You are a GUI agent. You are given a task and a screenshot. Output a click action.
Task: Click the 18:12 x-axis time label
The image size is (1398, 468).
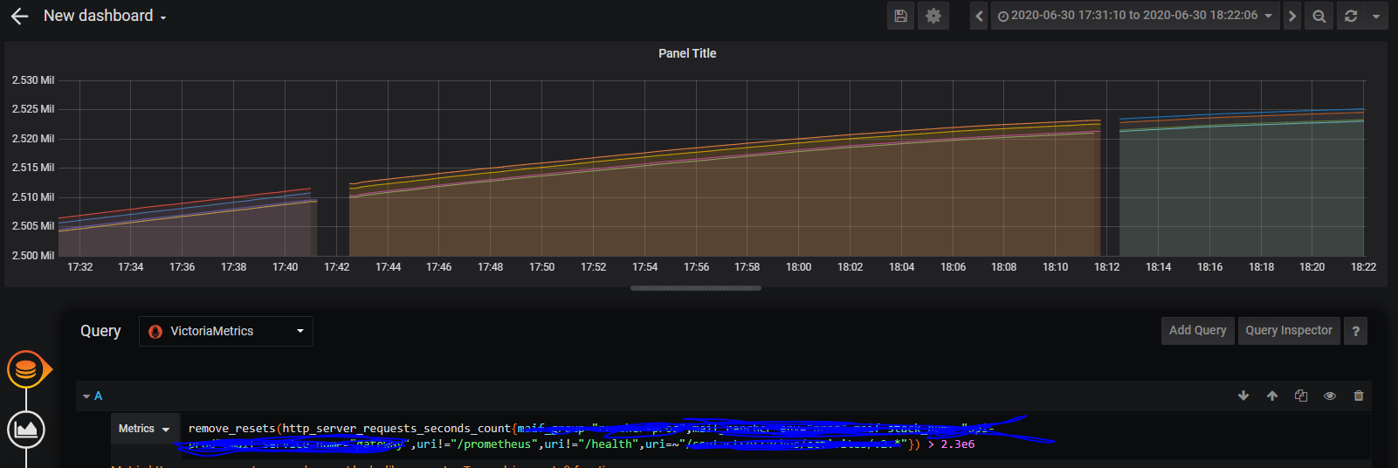(1107, 267)
